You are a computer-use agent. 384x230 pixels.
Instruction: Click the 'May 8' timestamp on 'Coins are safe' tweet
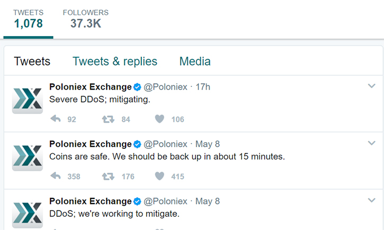(x=208, y=144)
